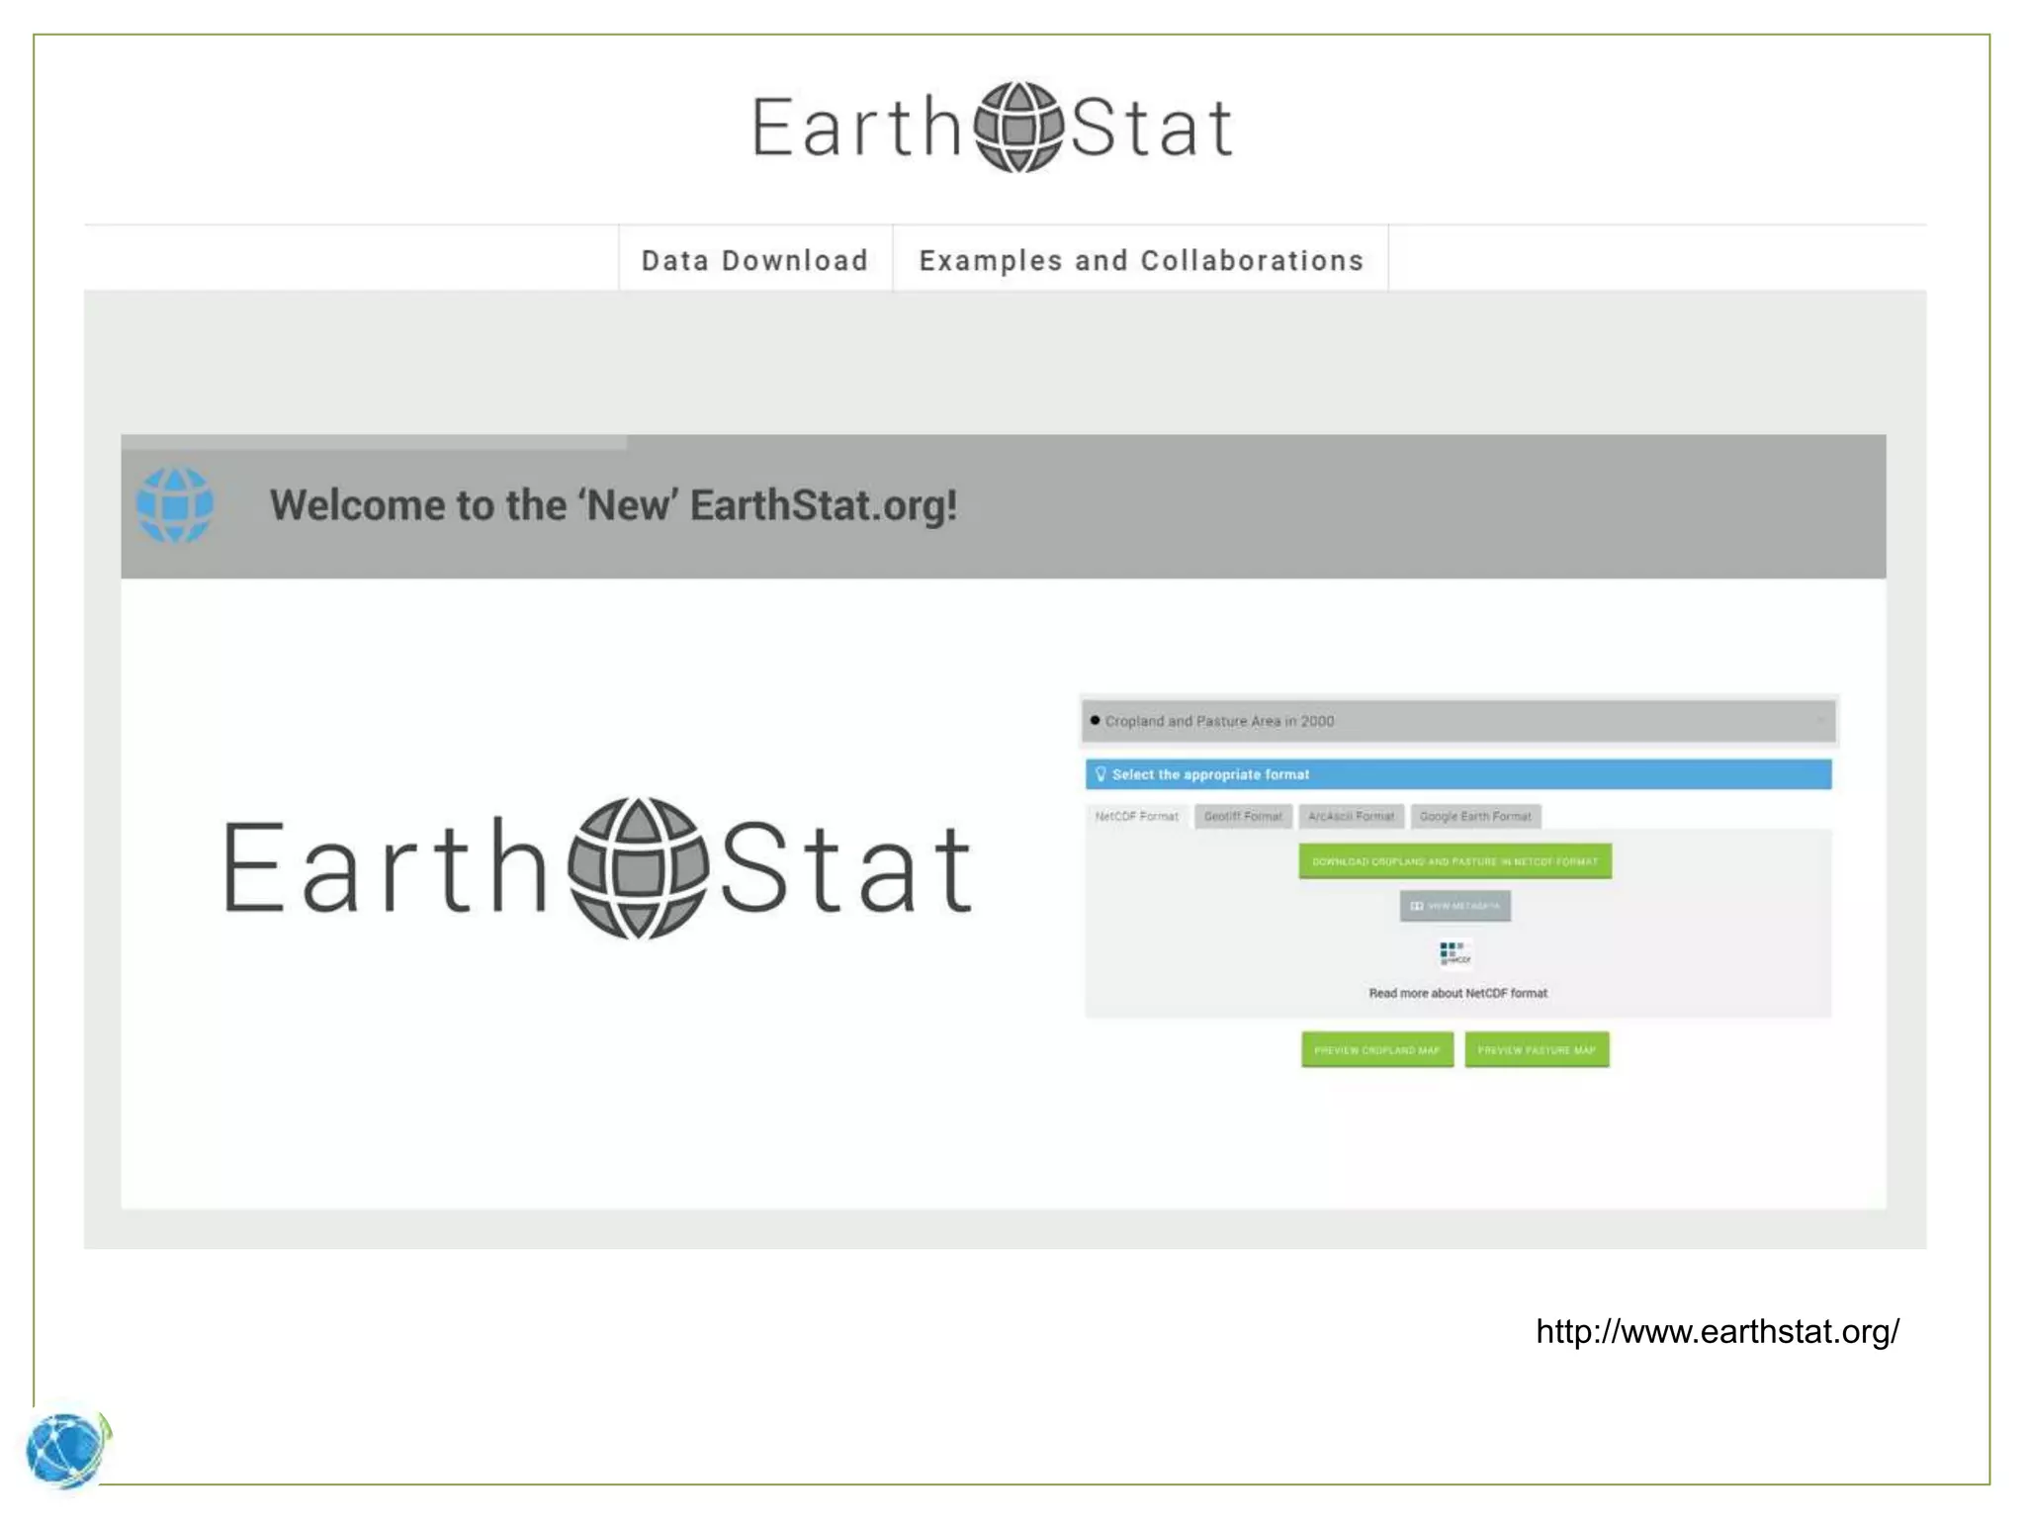Click the large EarthStat logo in the welcome panel
2025x1519 pixels.
tap(598, 867)
